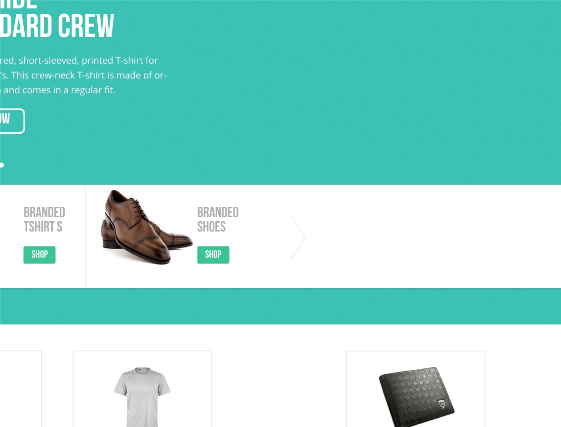Click SHOP button under Branded Shoes

(x=213, y=255)
